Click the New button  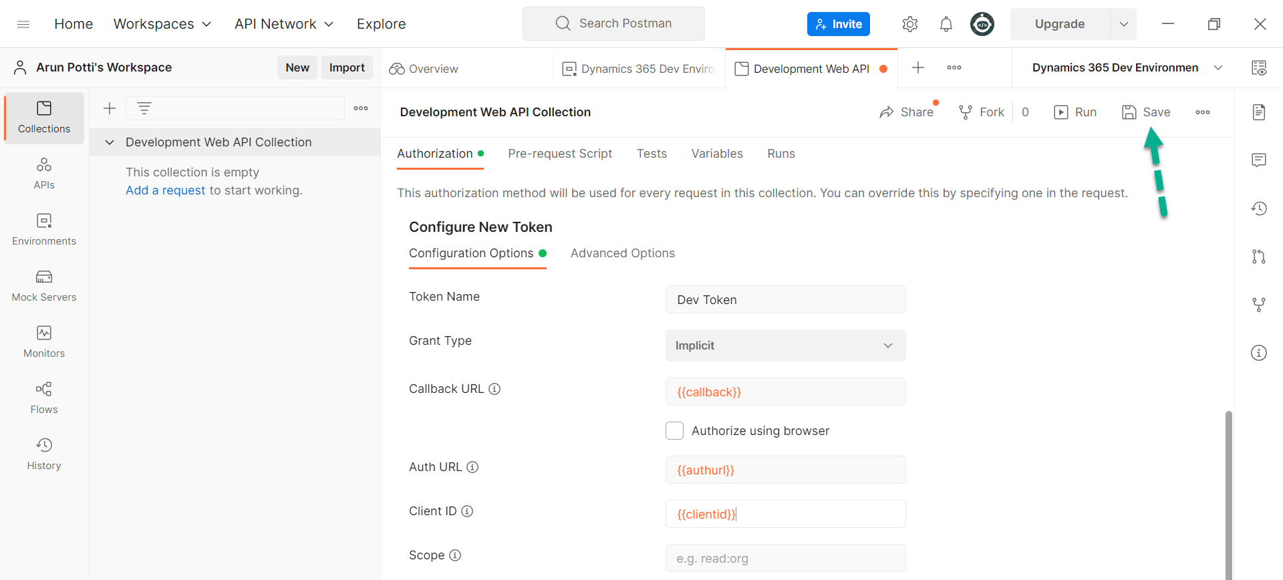[297, 67]
